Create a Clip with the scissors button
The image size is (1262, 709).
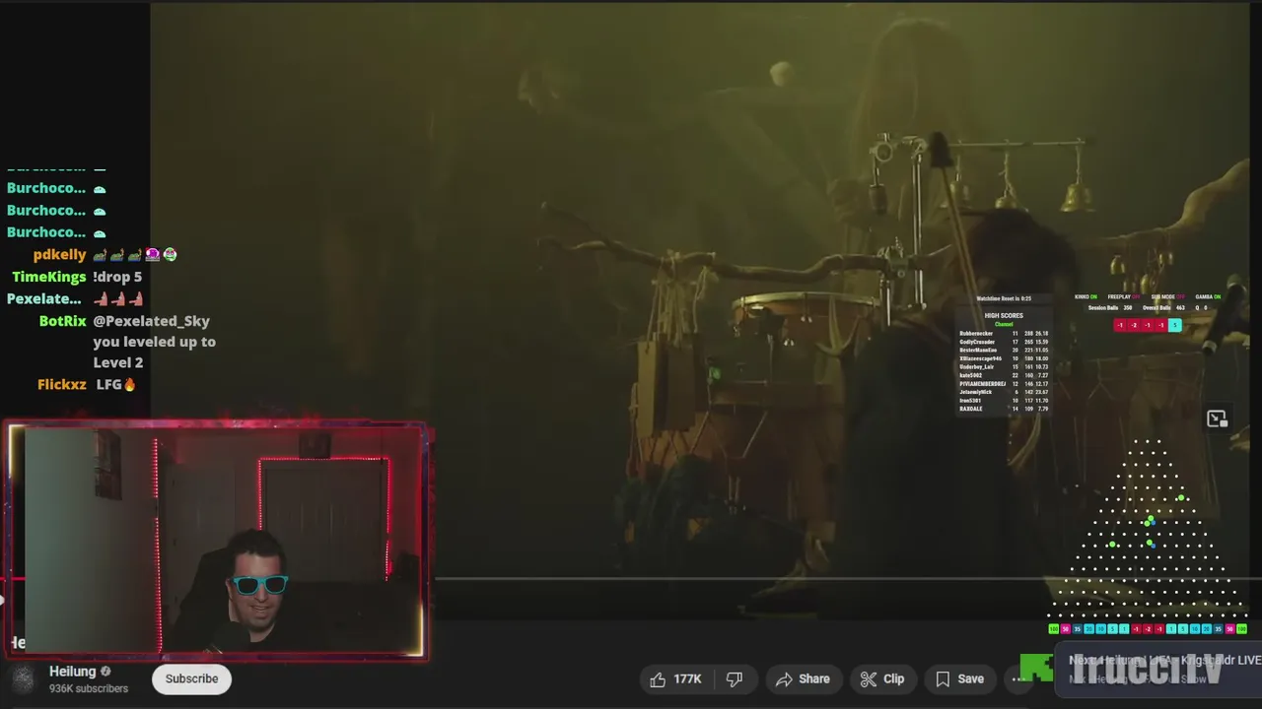coord(881,678)
